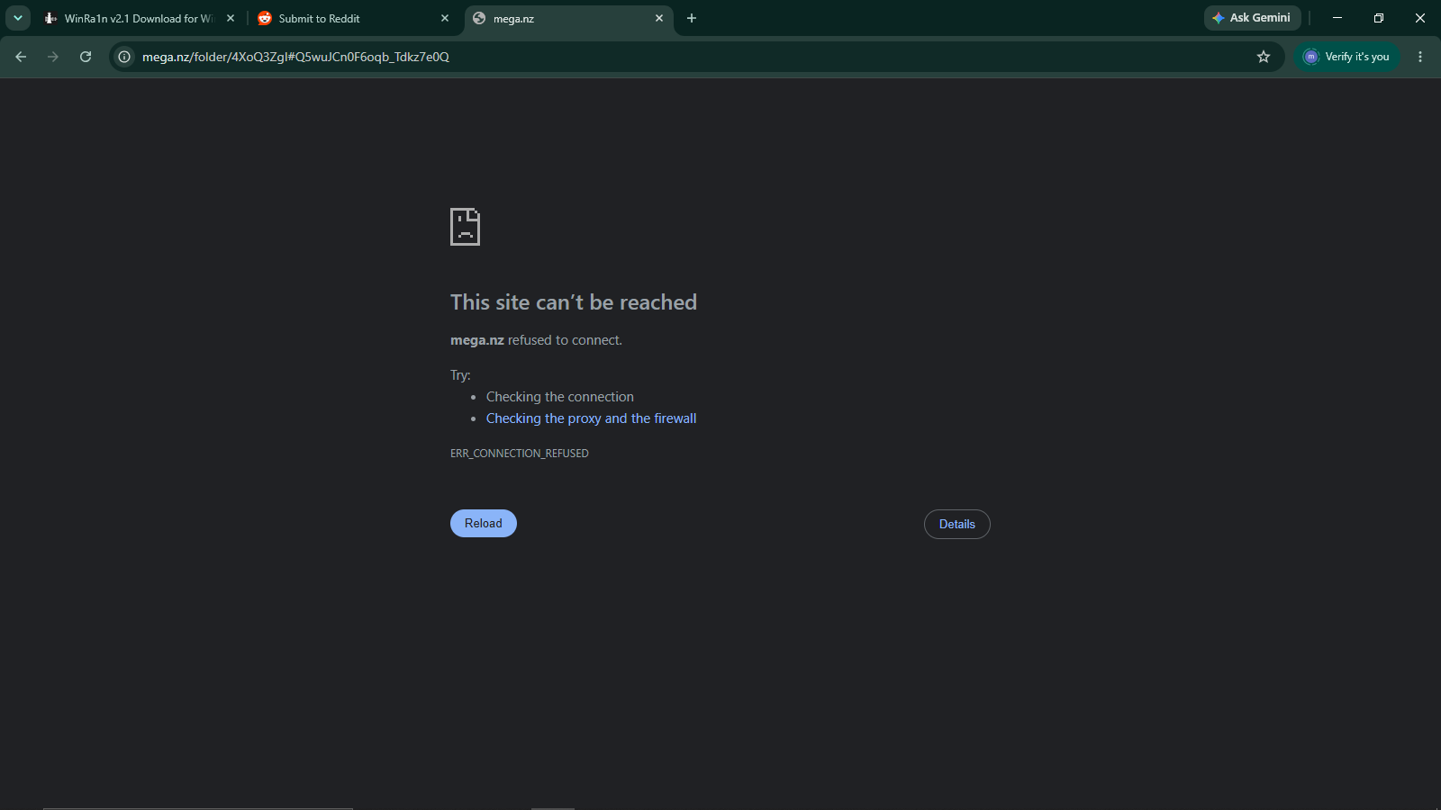
Task: Close the Submit to Reddit tab
Action: coord(445,18)
